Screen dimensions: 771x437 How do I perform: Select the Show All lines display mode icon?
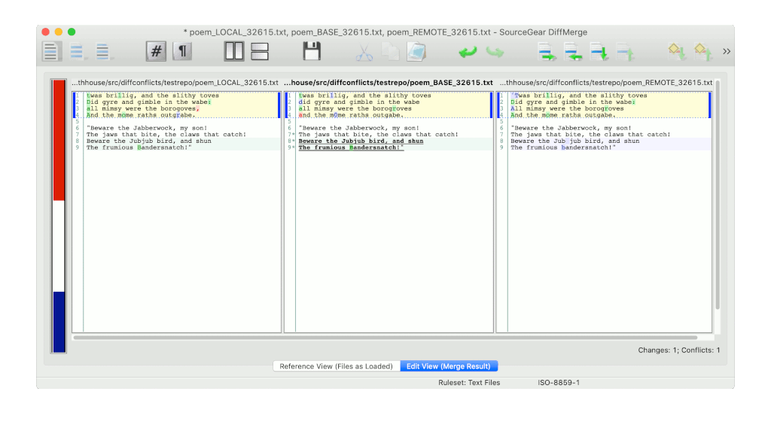point(50,52)
